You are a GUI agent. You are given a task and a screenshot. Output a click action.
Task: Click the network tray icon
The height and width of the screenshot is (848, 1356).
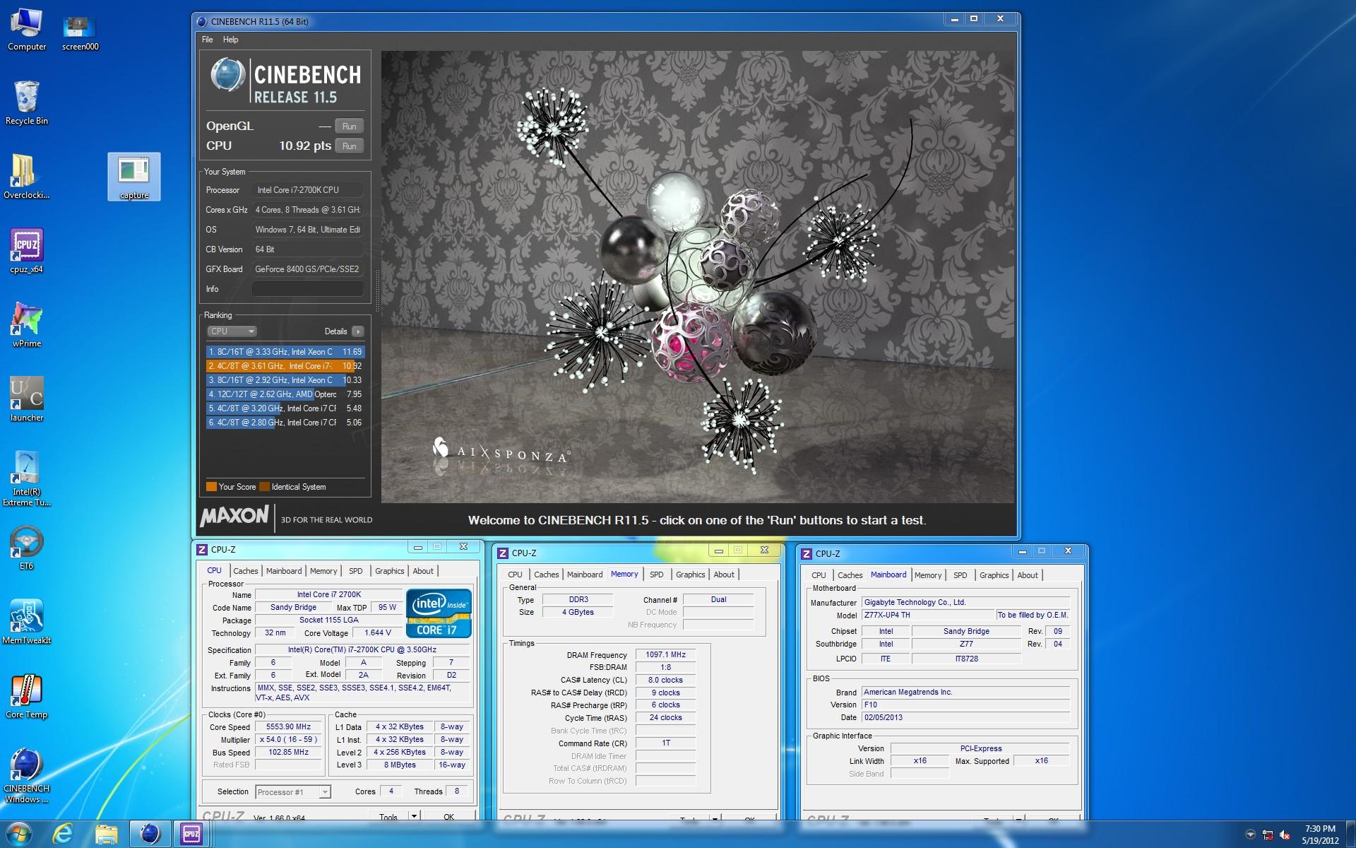(1268, 835)
